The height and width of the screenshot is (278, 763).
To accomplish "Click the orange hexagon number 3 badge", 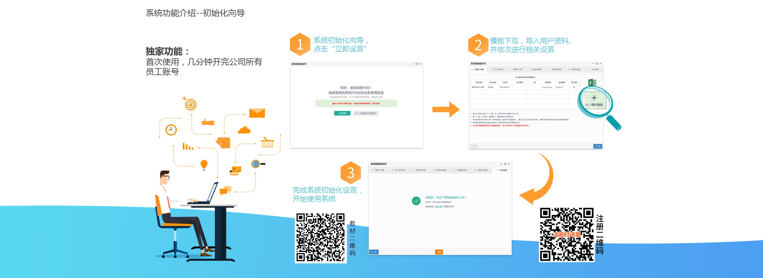I will coord(351,173).
